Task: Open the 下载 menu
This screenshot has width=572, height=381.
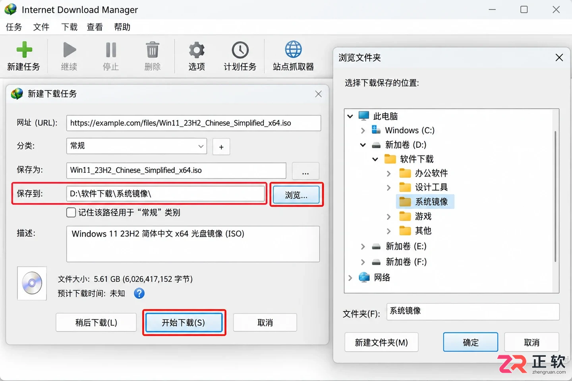Action: click(70, 27)
